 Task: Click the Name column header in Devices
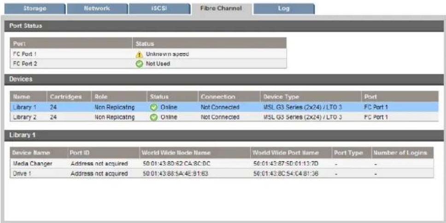(28, 97)
